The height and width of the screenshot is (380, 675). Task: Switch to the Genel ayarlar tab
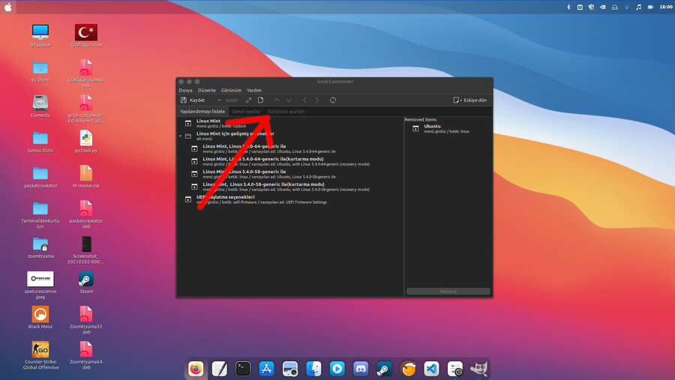(x=246, y=111)
